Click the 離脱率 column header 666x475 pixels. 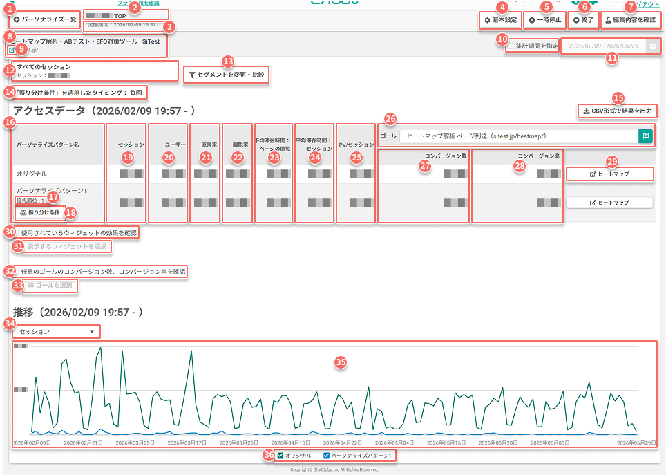click(x=240, y=145)
